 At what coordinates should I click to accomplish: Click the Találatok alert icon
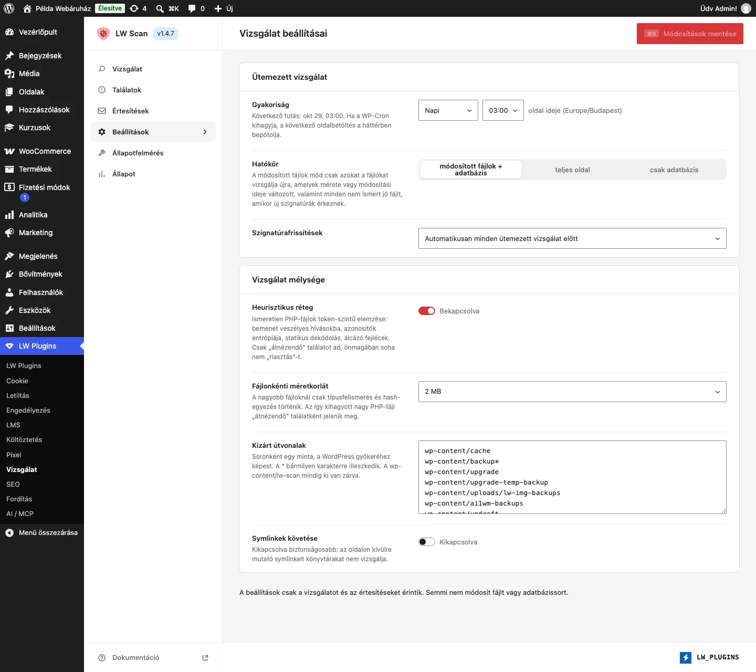tap(102, 90)
